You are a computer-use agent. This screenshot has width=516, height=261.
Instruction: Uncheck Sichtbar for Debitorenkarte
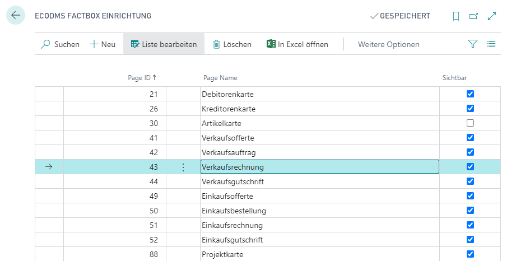click(x=470, y=94)
